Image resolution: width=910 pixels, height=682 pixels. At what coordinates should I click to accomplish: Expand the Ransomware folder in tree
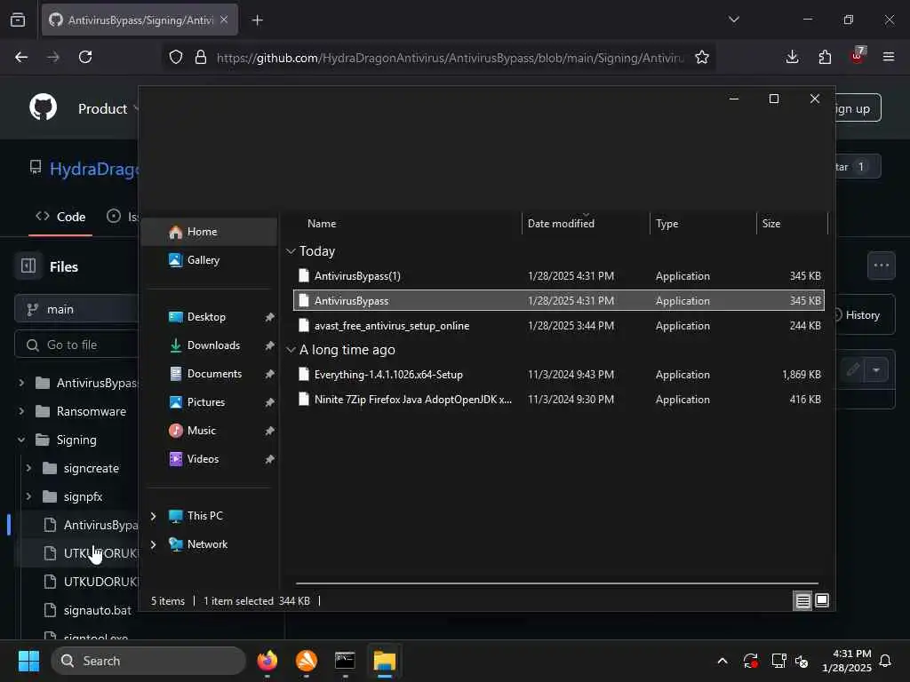click(21, 411)
